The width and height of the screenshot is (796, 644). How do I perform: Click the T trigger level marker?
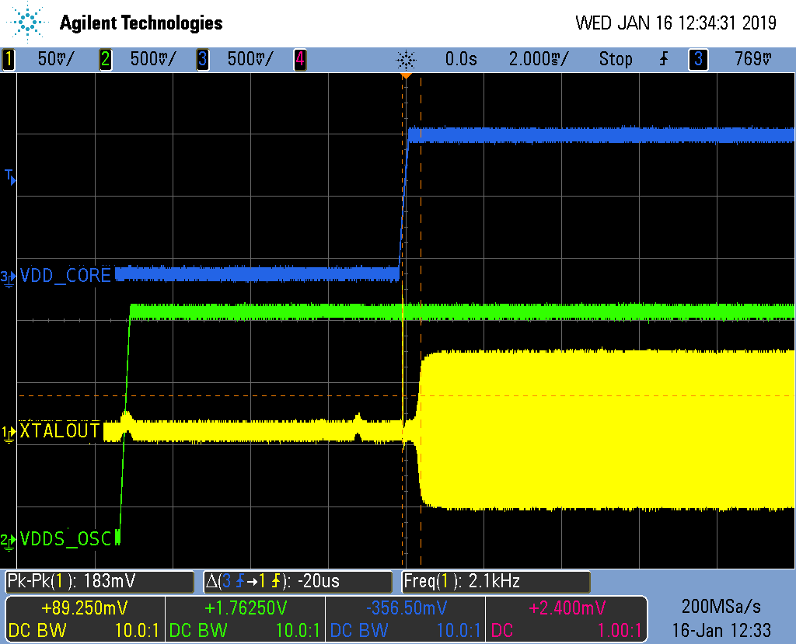[9, 177]
